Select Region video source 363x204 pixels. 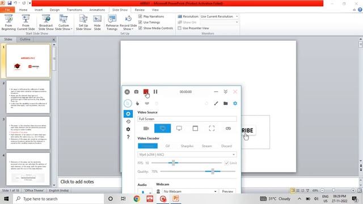212,129
